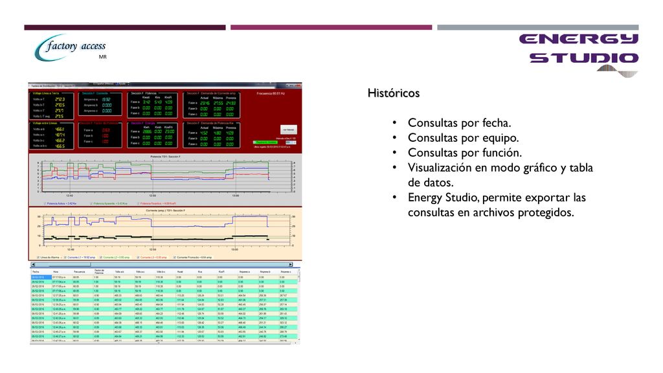The width and height of the screenshot is (663, 373).
Task: Click the text 'Consultas por fecha.'
Action: point(459,123)
